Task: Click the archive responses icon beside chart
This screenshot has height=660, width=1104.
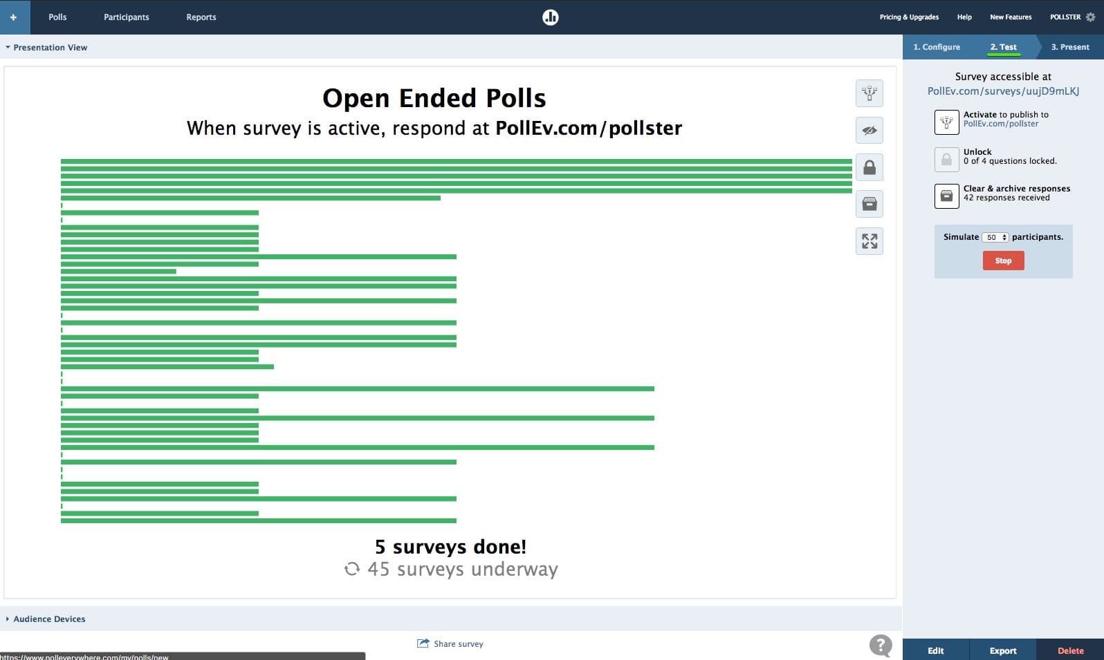Action: (x=870, y=204)
